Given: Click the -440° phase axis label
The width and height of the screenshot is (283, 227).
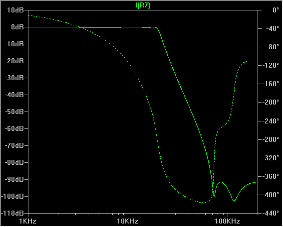Looking at the screenshot, I should (x=271, y=213).
